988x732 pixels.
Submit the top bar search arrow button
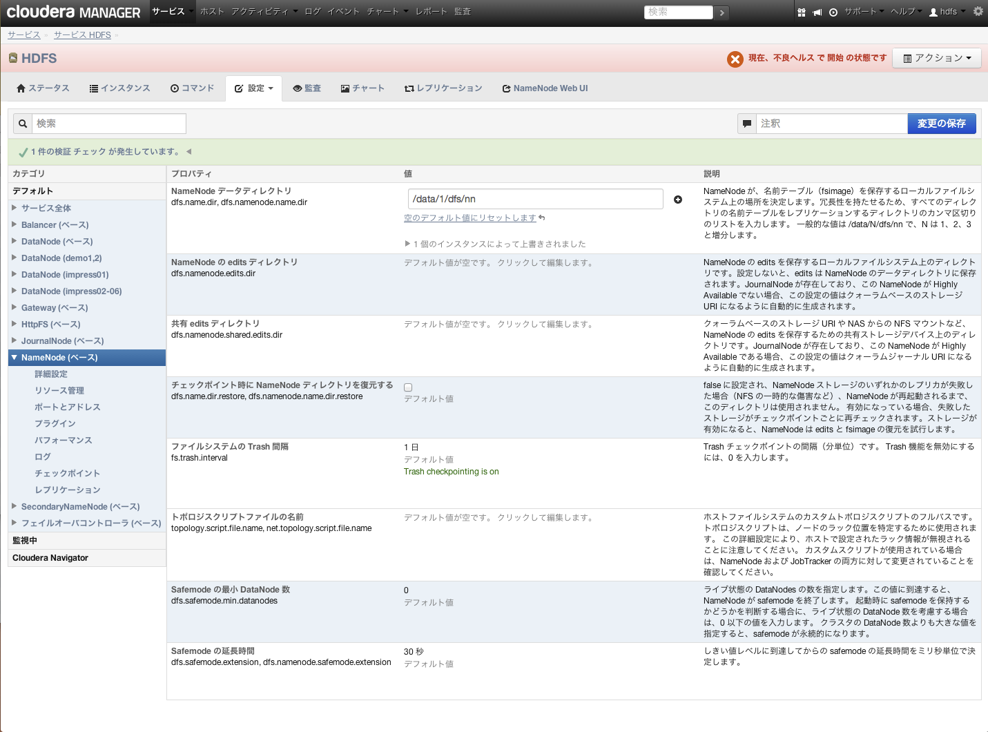click(721, 12)
